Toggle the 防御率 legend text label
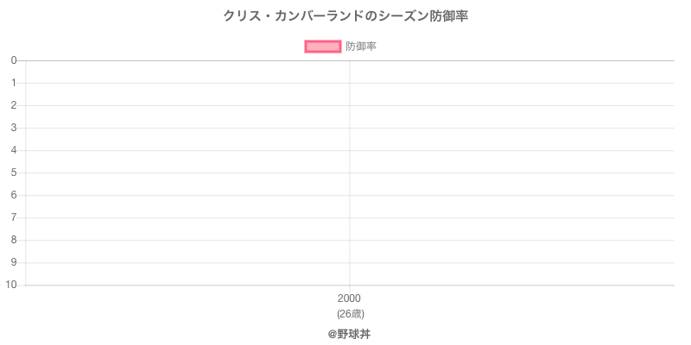Viewport: 691px width, 345px height. click(360, 47)
